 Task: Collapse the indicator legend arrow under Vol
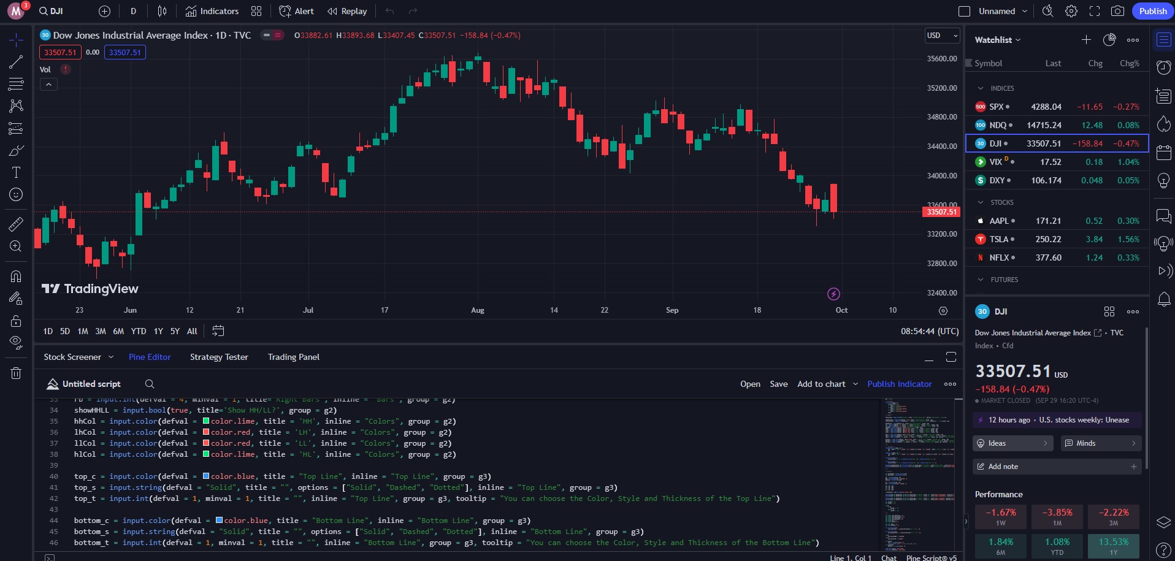point(48,85)
